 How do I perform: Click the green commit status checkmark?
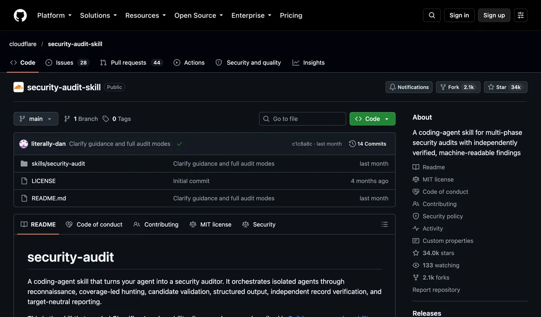180,144
